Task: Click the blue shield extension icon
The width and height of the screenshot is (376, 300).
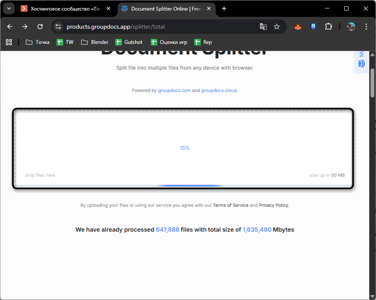Action: (313, 27)
